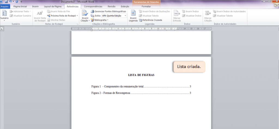Click the Marcar Citação icon

click(208, 14)
